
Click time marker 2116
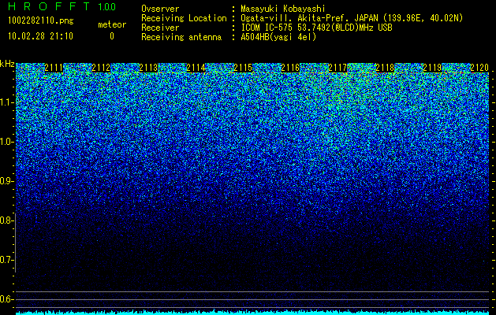(290, 68)
